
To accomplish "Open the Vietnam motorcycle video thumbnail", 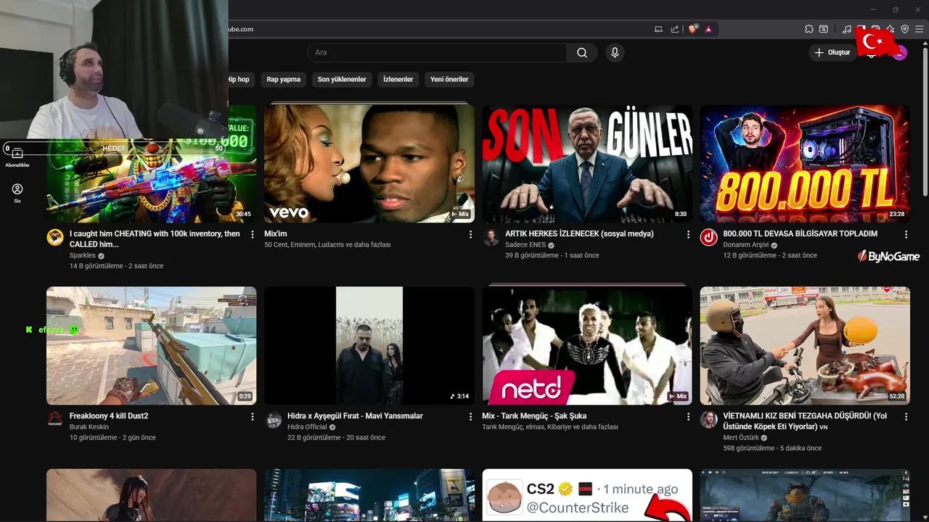I will tap(805, 346).
